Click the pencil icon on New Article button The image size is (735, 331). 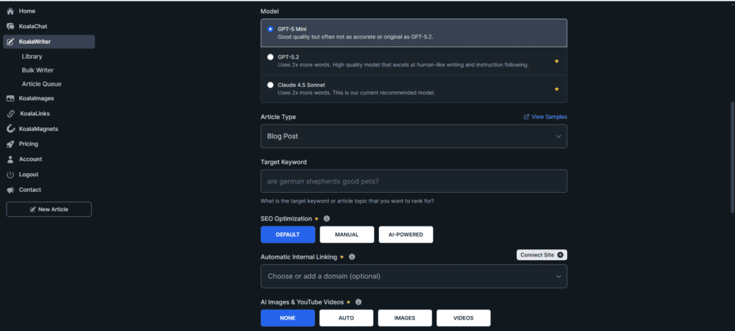click(33, 209)
